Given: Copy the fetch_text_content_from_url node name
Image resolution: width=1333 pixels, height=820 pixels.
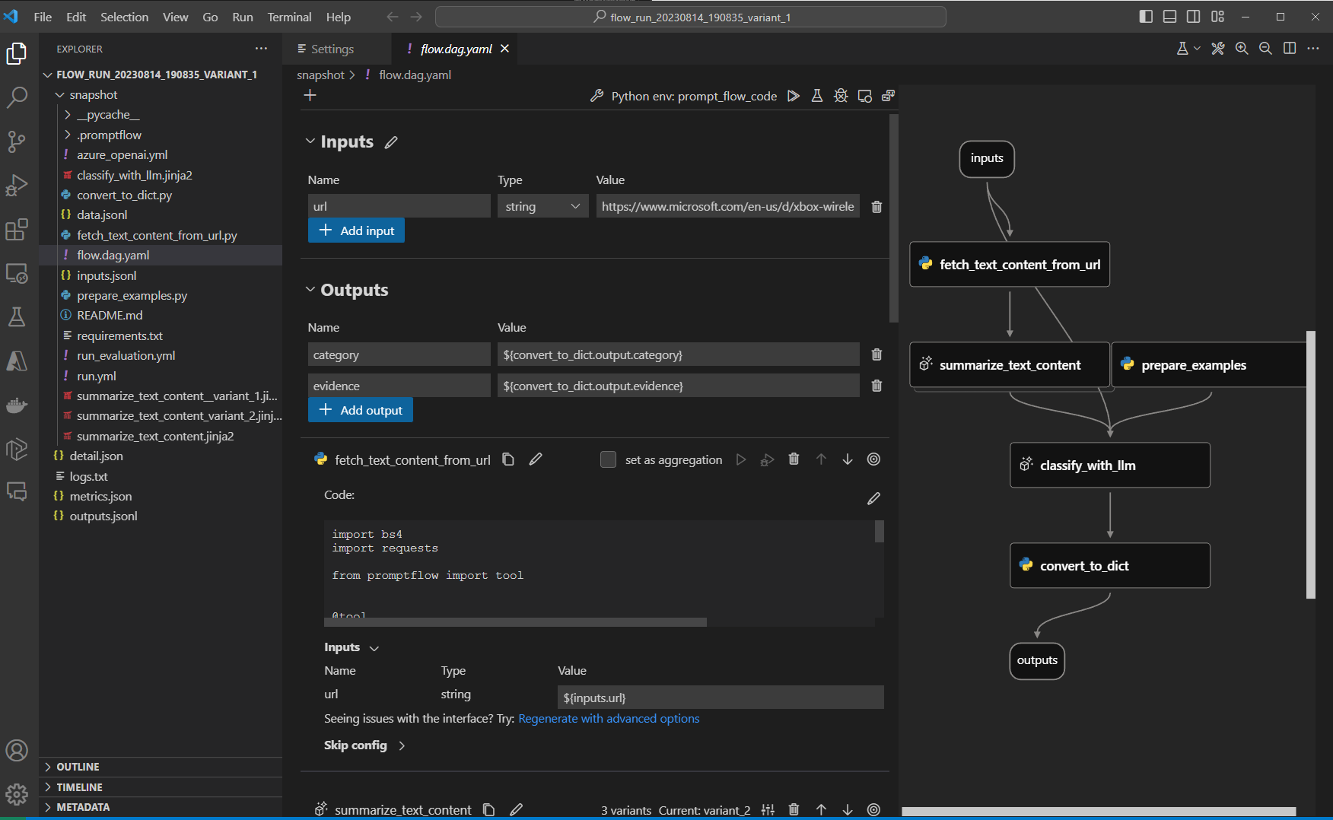Looking at the screenshot, I should (508, 459).
